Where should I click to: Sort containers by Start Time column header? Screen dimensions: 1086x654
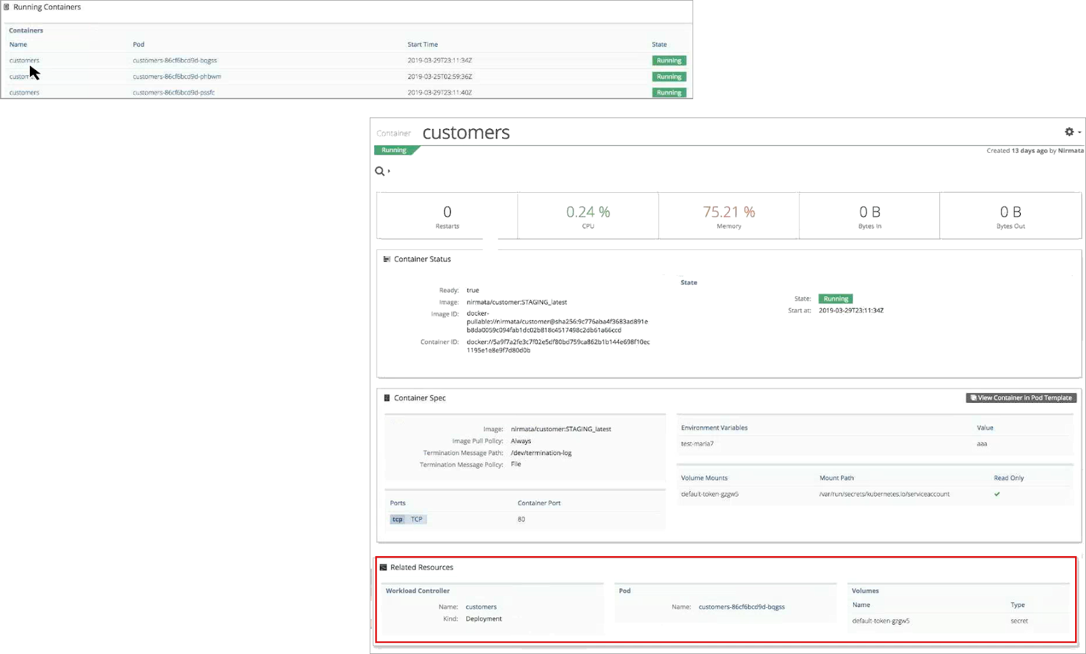tap(423, 45)
